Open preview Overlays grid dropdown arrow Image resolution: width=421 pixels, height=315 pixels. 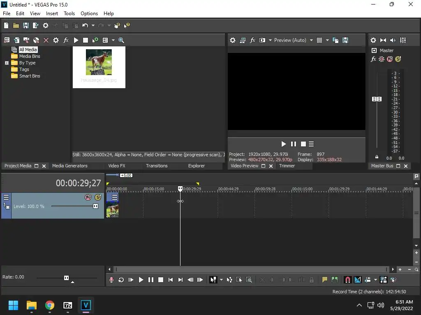tap(327, 40)
